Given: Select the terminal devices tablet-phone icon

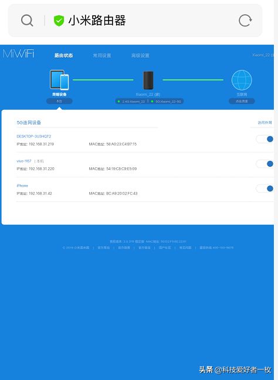Looking at the screenshot, I should (x=59, y=80).
